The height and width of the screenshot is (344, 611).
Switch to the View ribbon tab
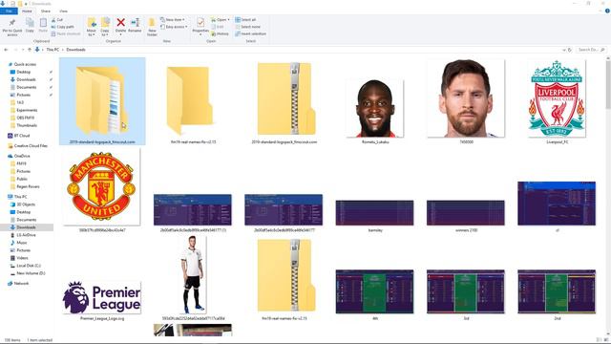(64, 11)
